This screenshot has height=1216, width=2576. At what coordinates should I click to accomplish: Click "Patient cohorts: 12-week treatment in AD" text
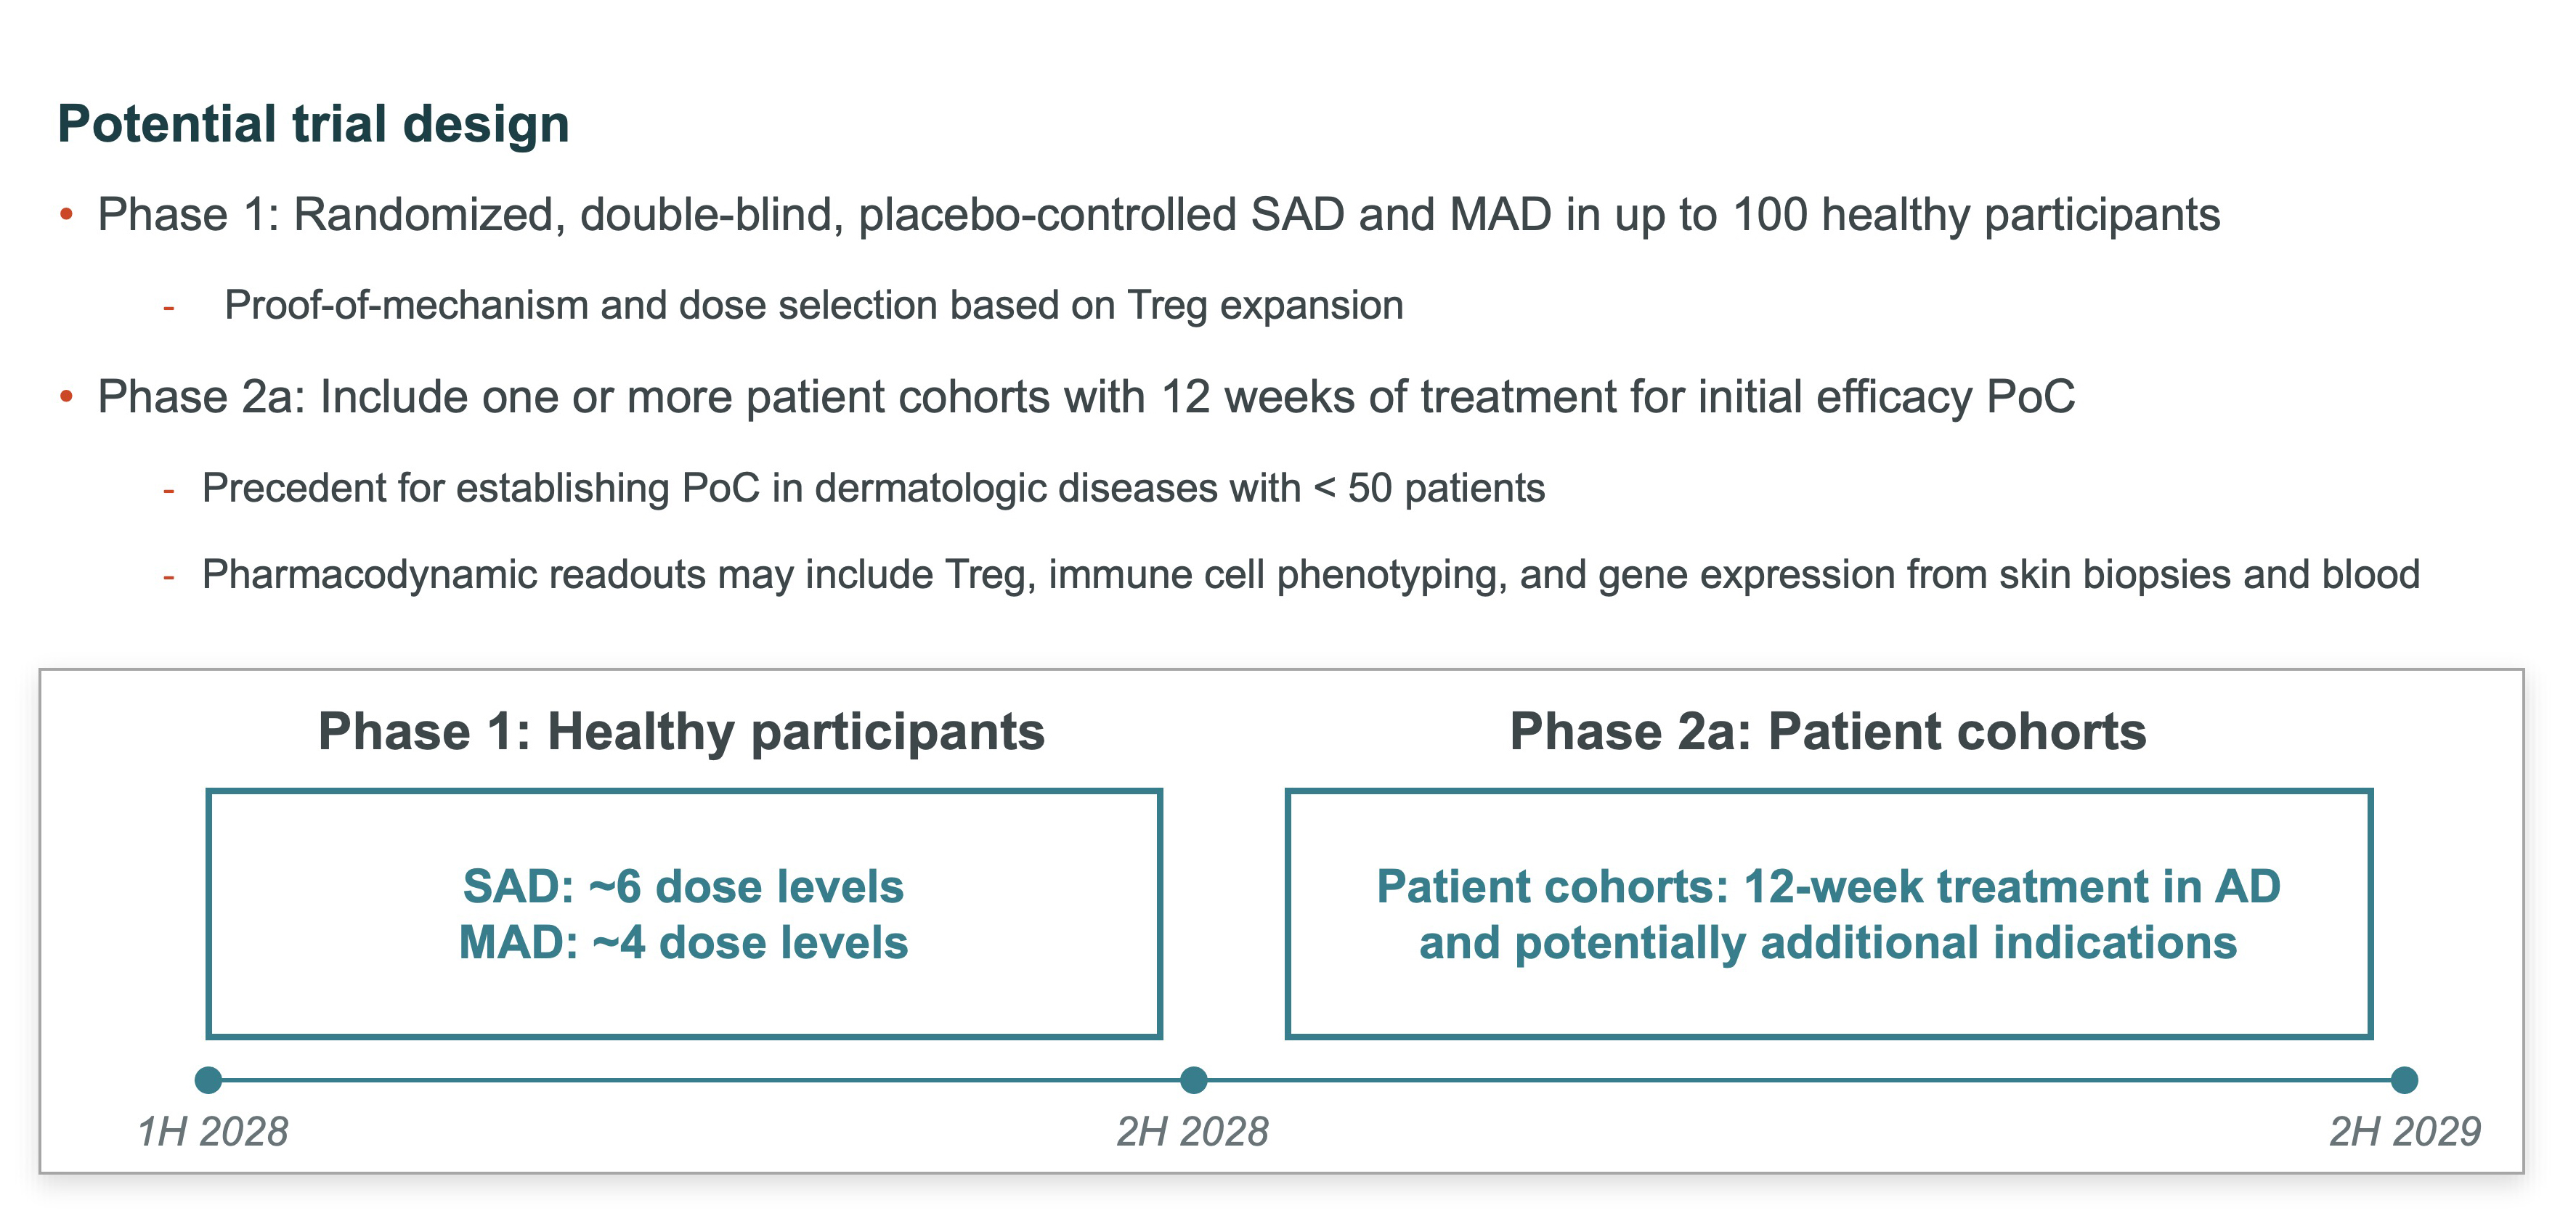tap(1828, 887)
